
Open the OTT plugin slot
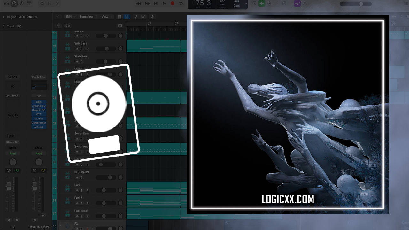coord(39,114)
